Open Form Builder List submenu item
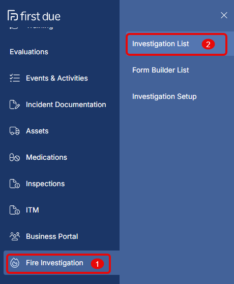The width and height of the screenshot is (234, 284). [161, 70]
